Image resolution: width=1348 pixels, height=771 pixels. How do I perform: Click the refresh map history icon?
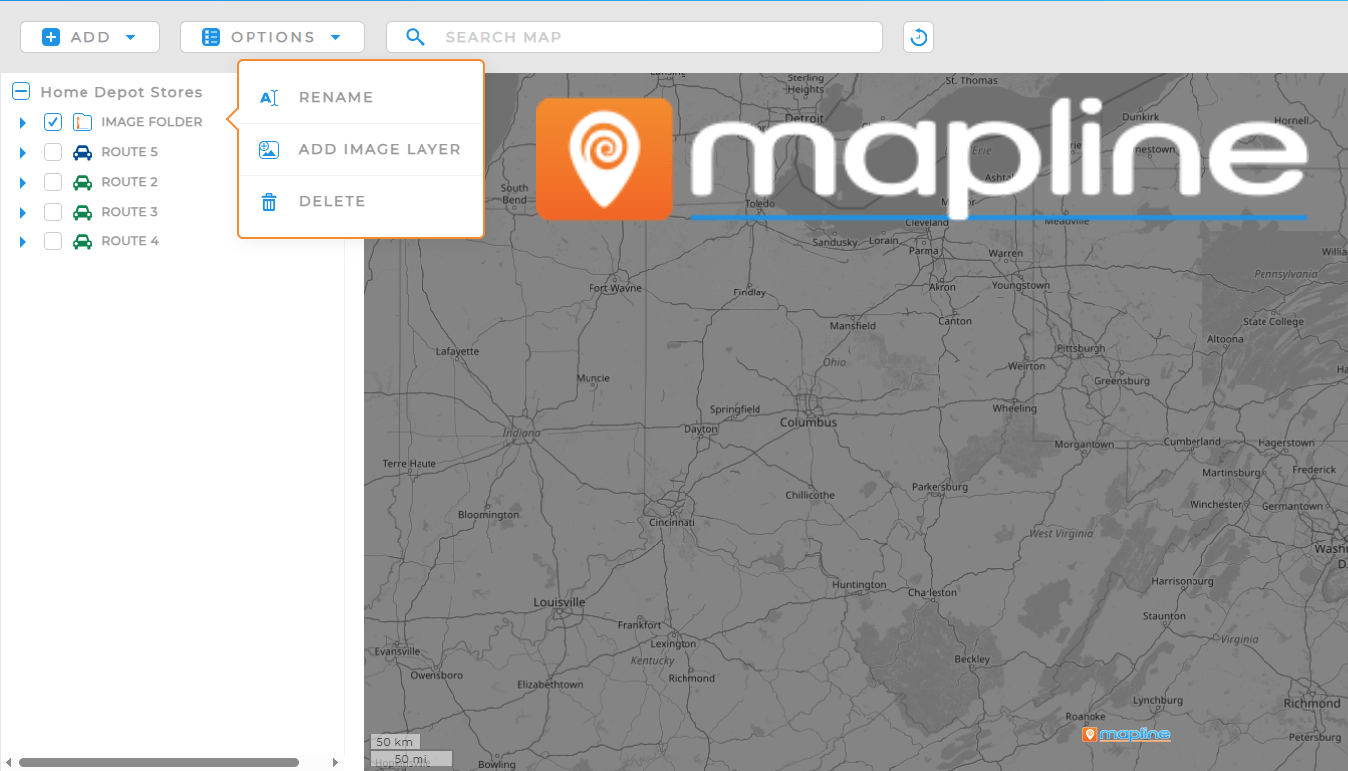pyautogui.click(x=919, y=37)
